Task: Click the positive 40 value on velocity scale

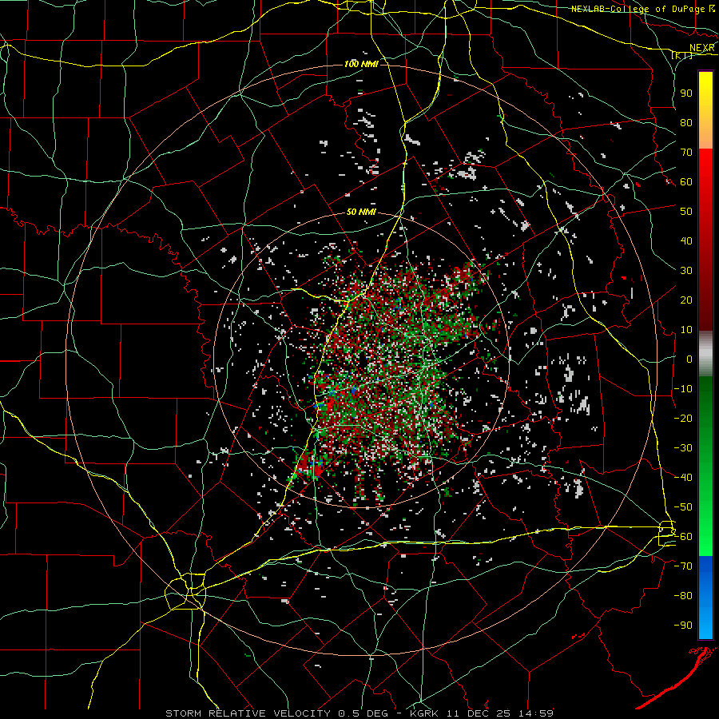Action: click(686, 240)
